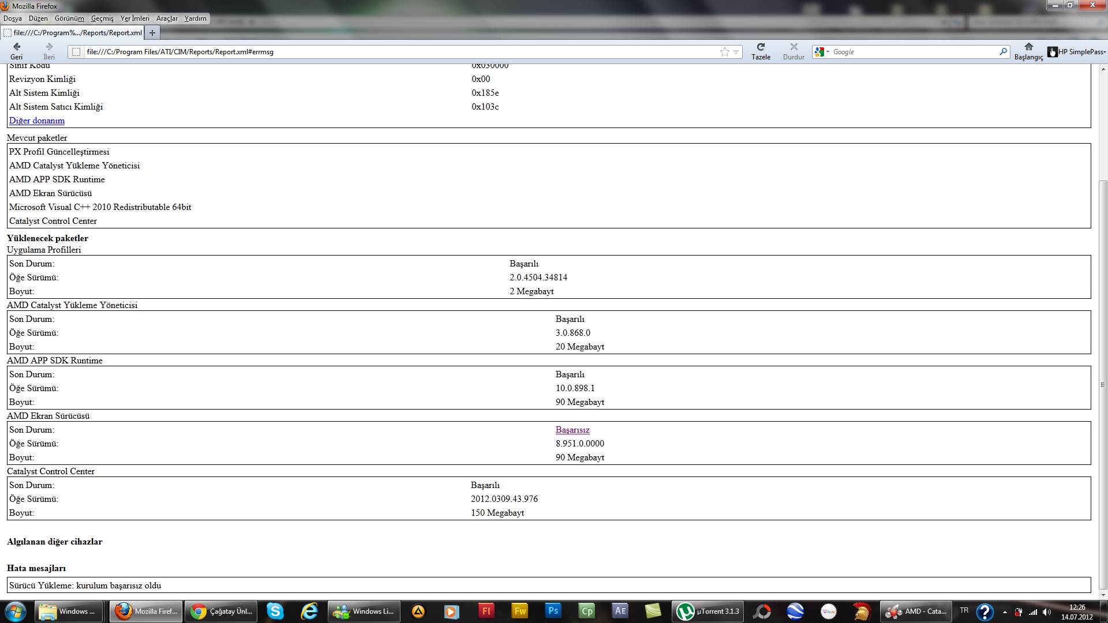Switch to AMD Catalyst installer taskbar item
This screenshot has height=623, width=1108.
click(x=916, y=611)
